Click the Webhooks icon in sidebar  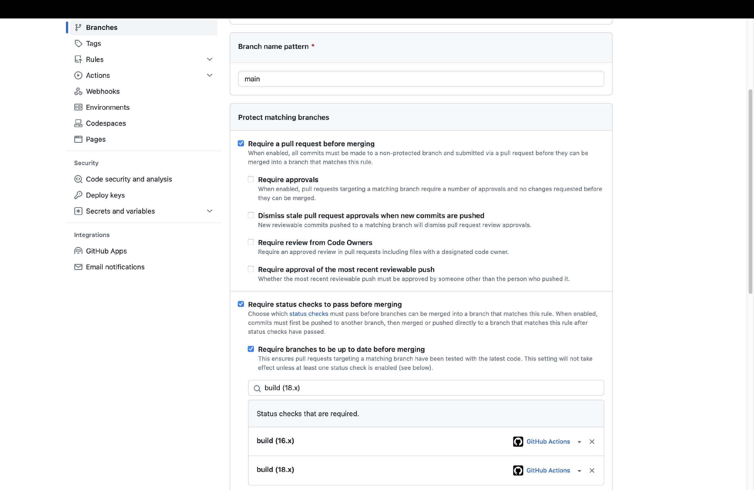click(x=78, y=91)
